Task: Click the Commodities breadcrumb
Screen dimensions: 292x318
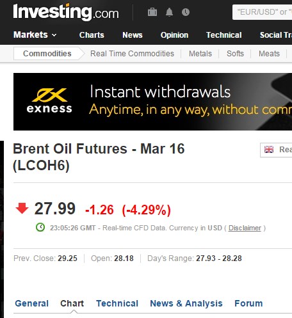Action: pos(47,54)
